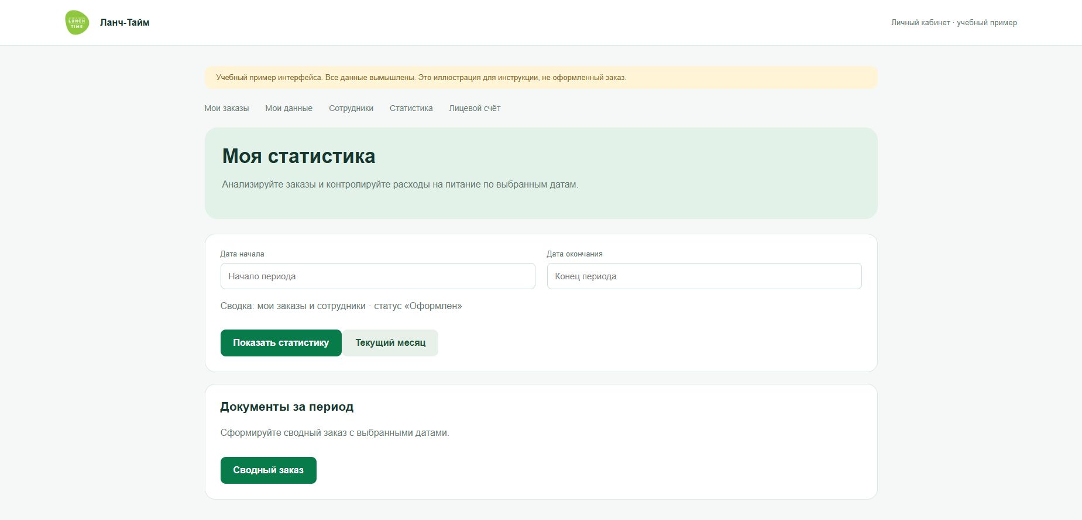The image size is (1082, 520).
Task: Open the «Мои заказы» tab
Action: pos(226,108)
